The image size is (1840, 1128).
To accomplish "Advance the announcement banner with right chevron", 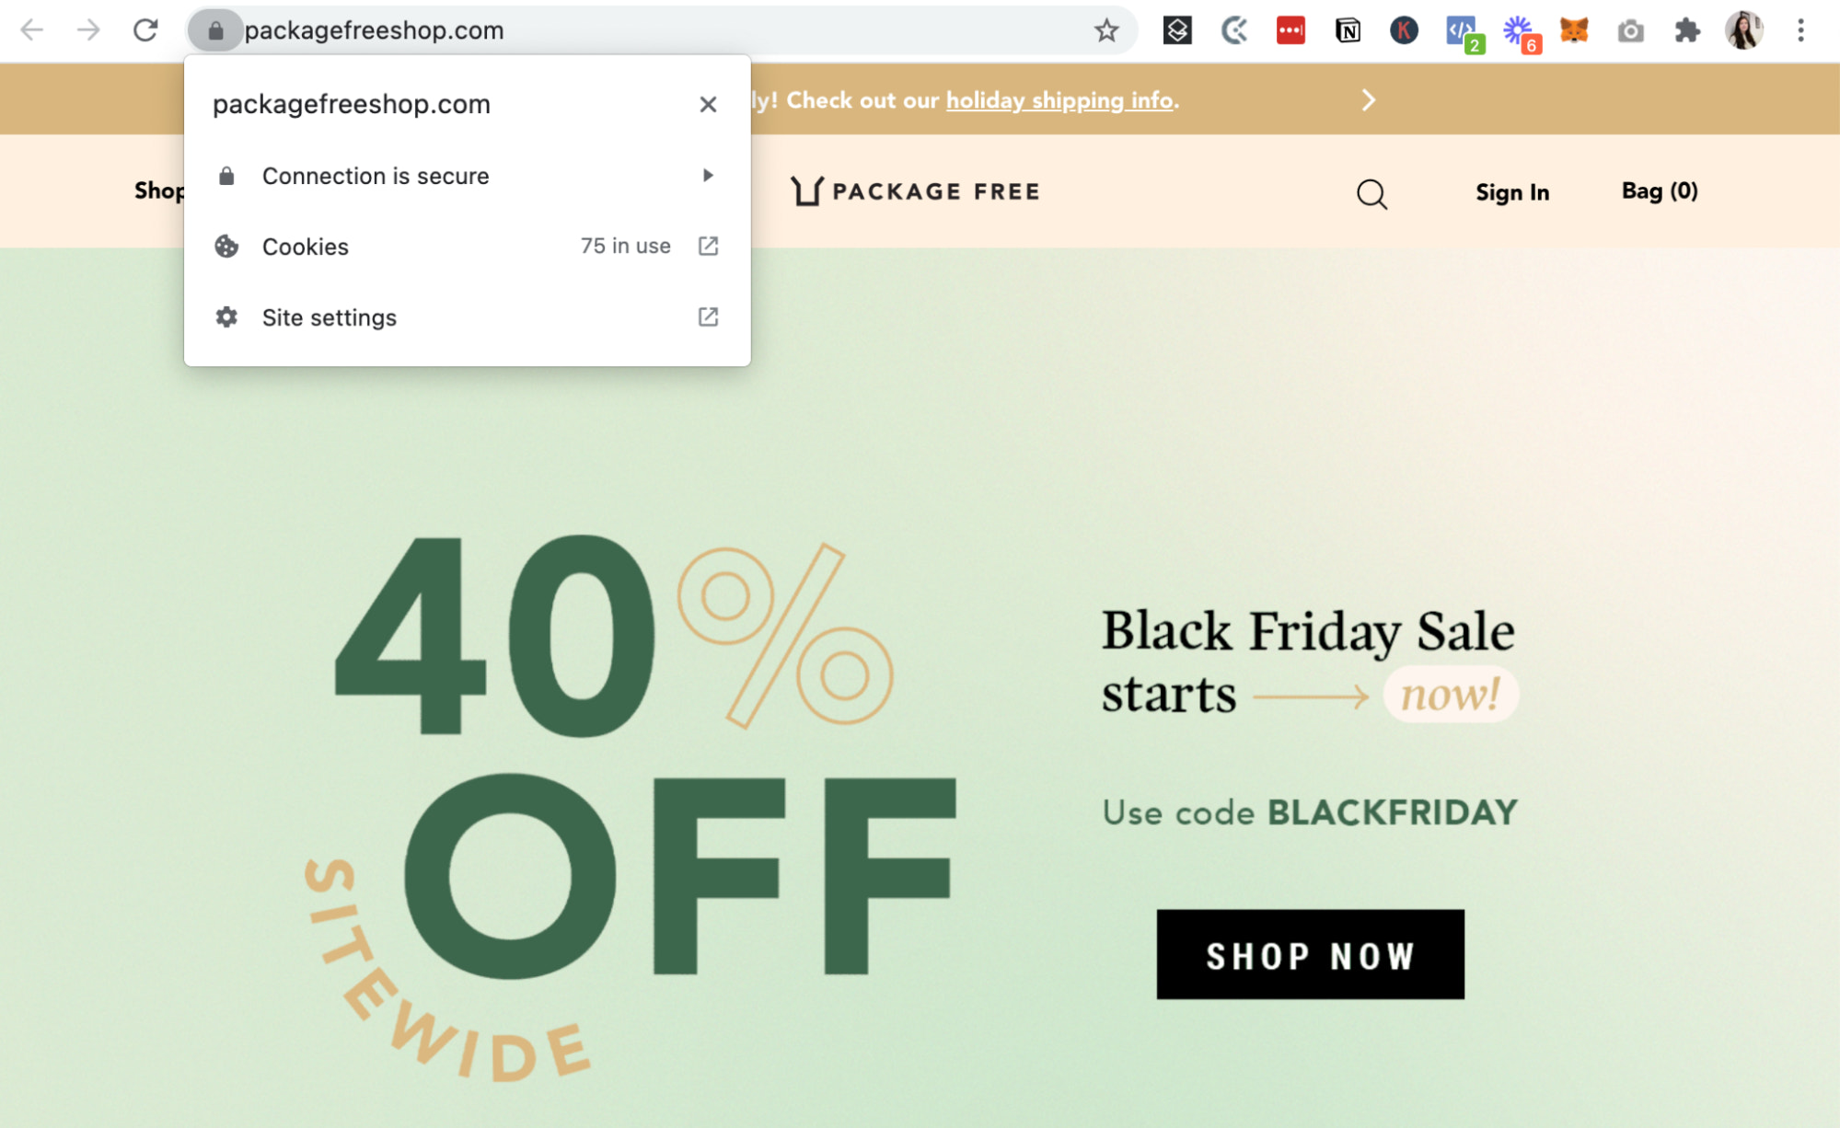I will (x=1369, y=99).
